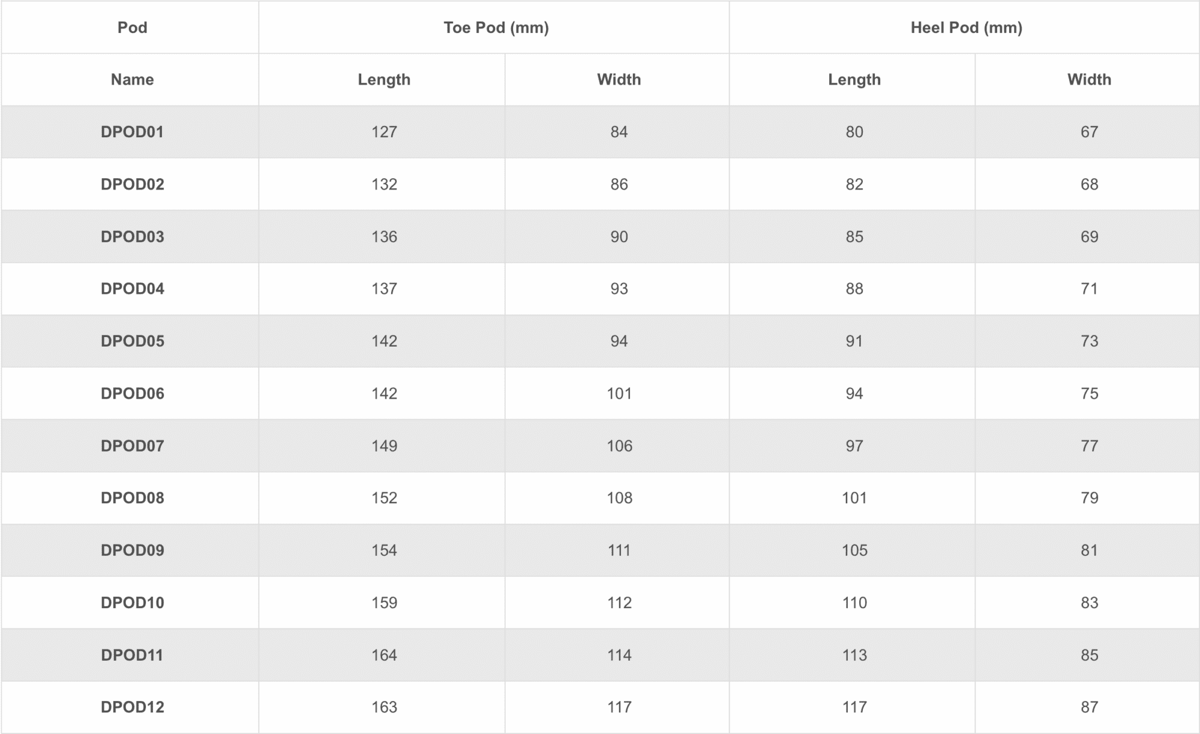Click the Name subheader cell
This screenshot has width=1200, height=734.
click(x=132, y=80)
